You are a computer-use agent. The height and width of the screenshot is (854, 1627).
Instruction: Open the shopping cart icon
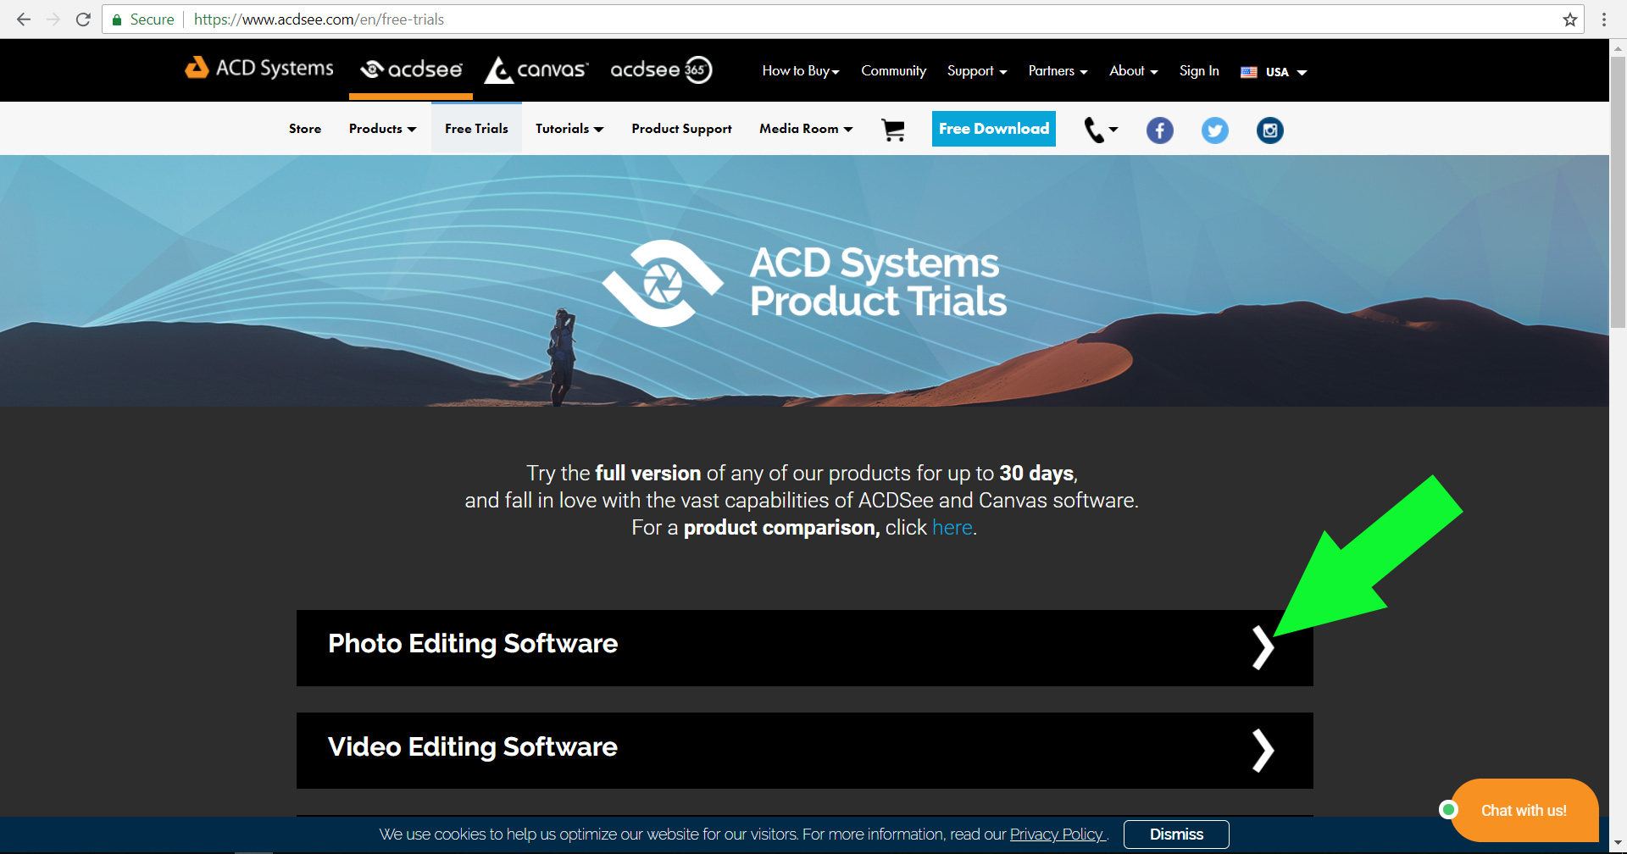pos(893,130)
